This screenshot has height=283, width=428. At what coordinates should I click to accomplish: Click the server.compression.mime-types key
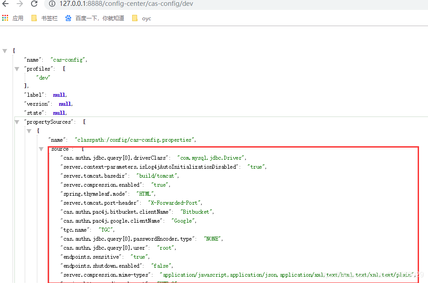pos(106,275)
